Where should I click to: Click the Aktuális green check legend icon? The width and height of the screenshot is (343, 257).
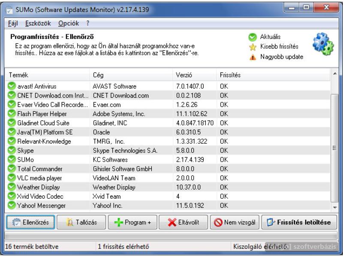tap(253, 37)
